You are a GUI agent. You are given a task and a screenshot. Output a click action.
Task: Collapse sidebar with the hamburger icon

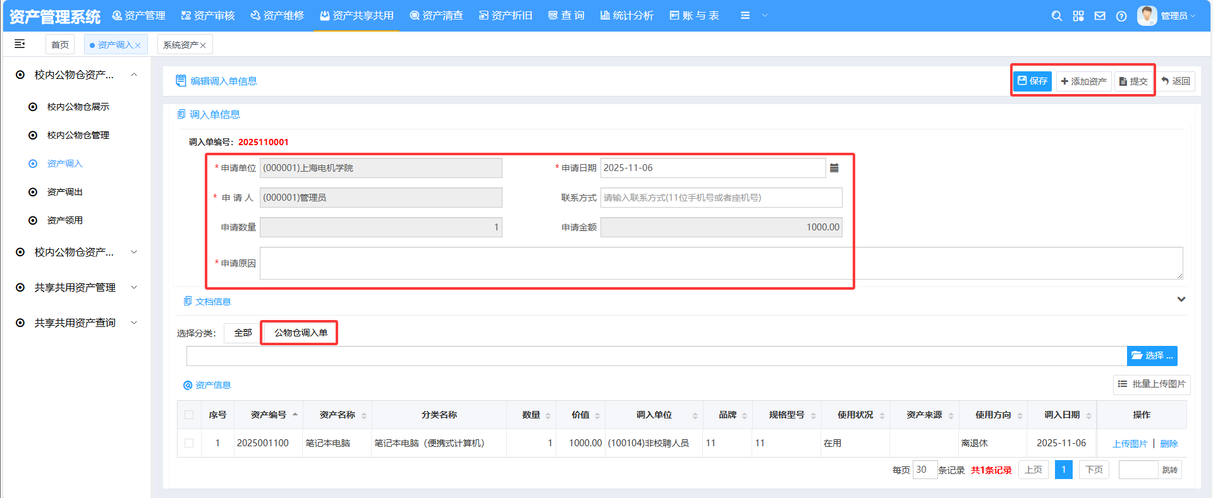tap(20, 44)
